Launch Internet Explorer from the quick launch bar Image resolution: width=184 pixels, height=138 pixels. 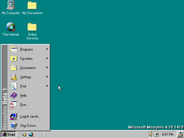click(31, 134)
